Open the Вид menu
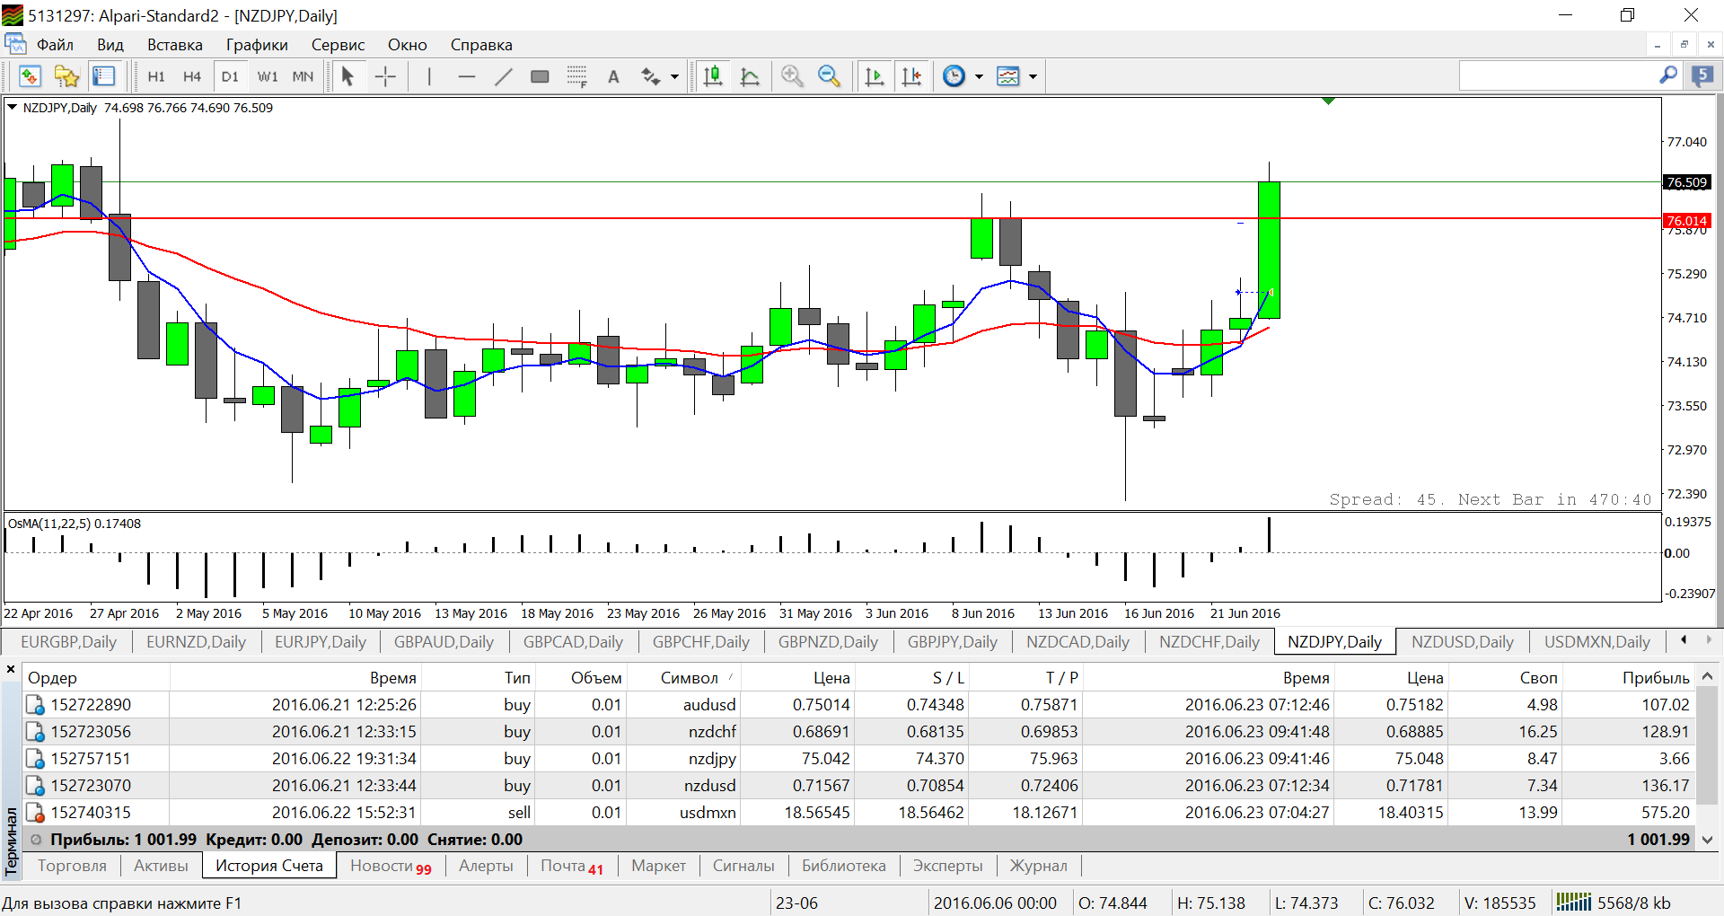The width and height of the screenshot is (1724, 916). pos(110,45)
